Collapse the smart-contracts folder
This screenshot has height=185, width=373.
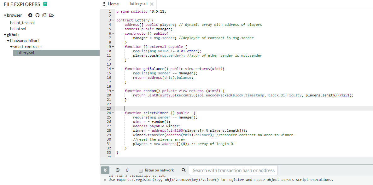pyautogui.click(x=11, y=47)
